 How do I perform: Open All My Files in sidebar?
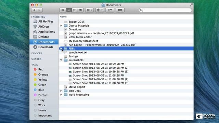[46, 22]
